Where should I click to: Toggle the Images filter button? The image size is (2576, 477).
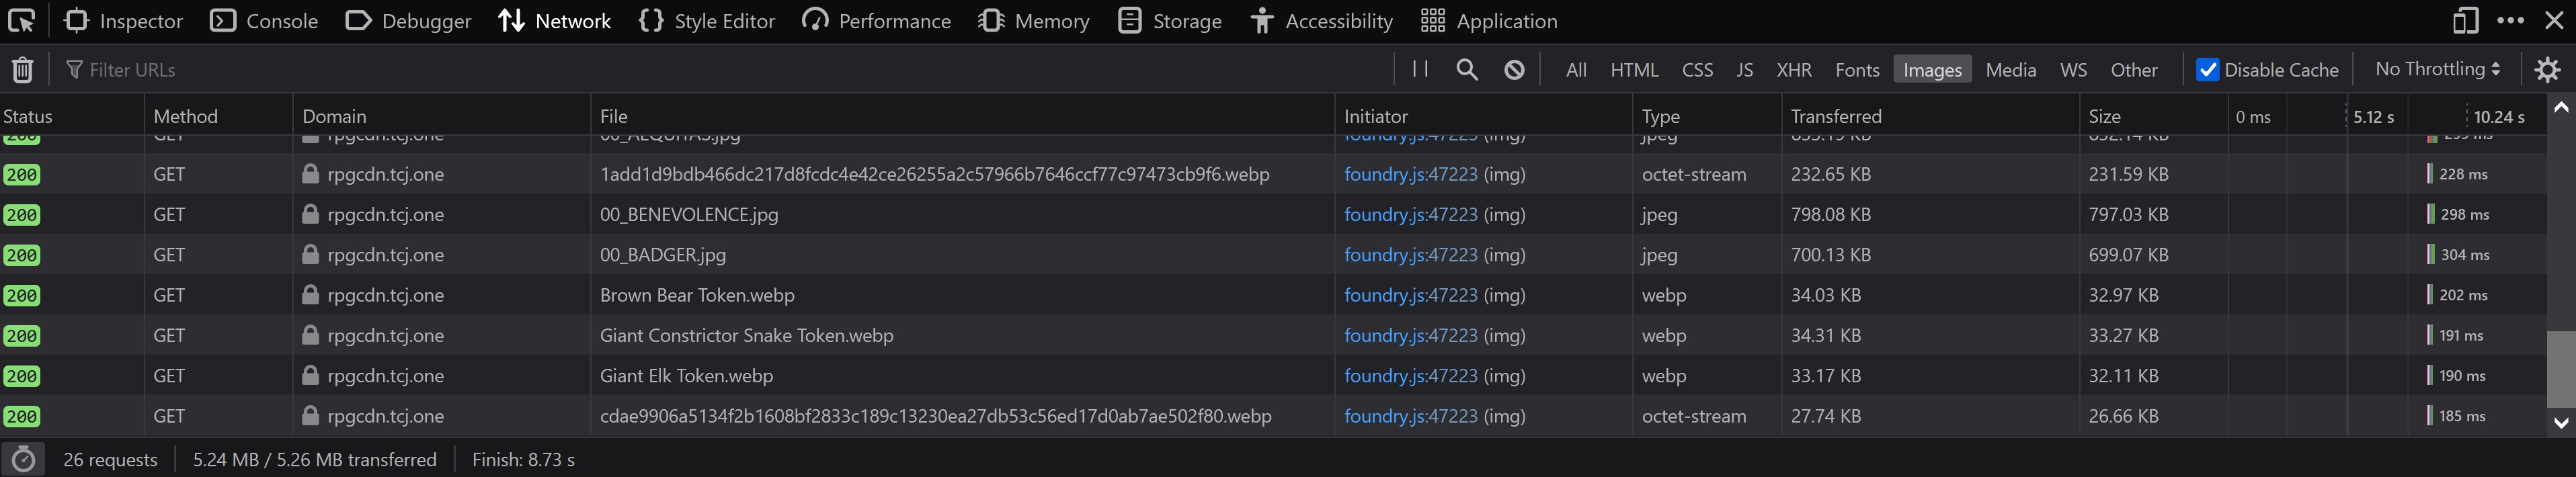click(x=1931, y=70)
